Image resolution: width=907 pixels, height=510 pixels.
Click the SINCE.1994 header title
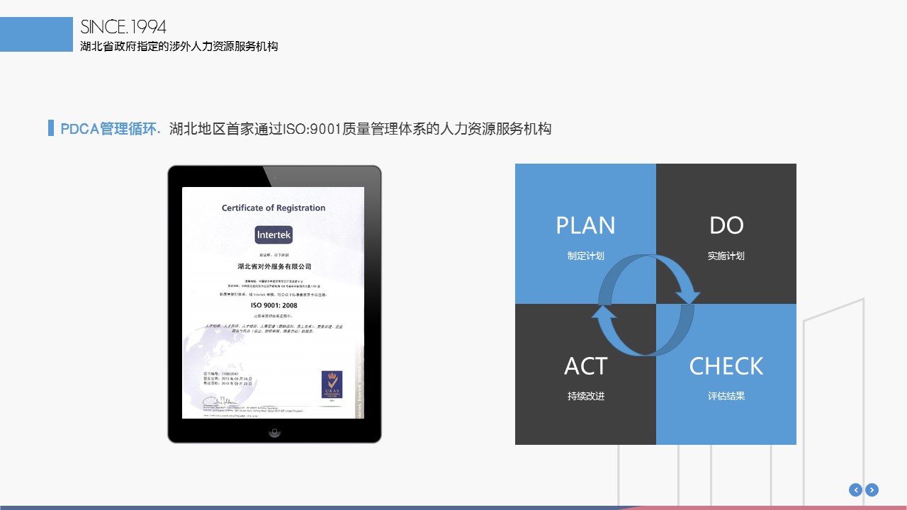point(123,27)
